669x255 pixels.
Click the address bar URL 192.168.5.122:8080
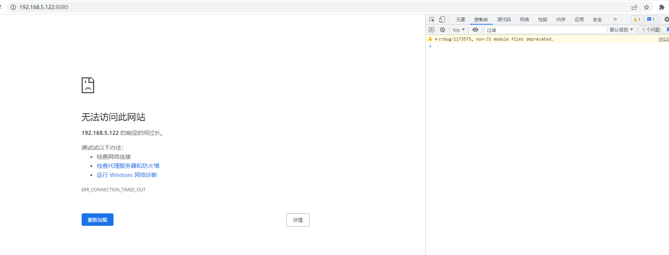44,7
